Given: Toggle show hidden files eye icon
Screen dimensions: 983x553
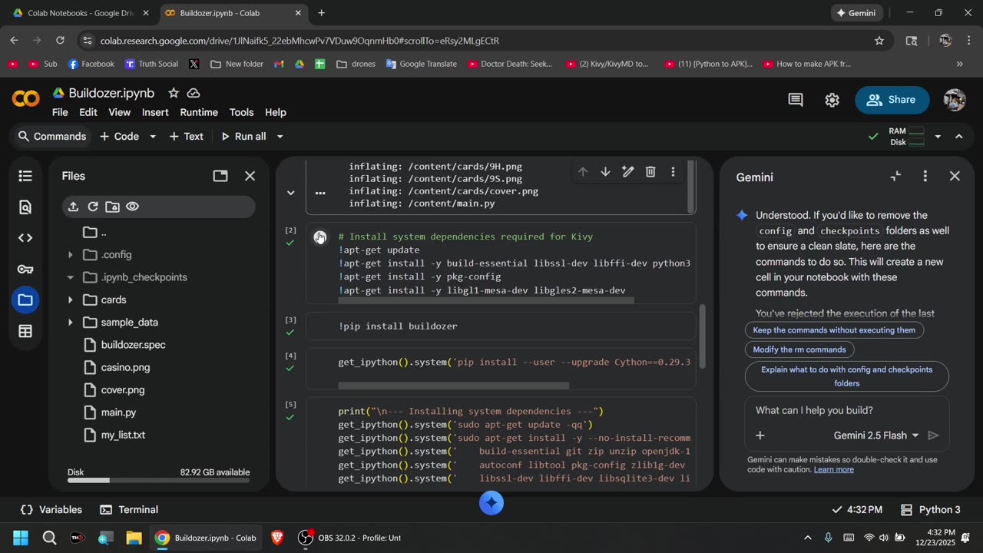Looking at the screenshot, I should click(x=132, y=207).
